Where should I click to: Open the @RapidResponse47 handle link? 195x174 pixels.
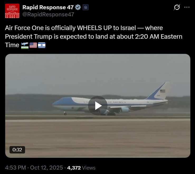pos(48,14)
